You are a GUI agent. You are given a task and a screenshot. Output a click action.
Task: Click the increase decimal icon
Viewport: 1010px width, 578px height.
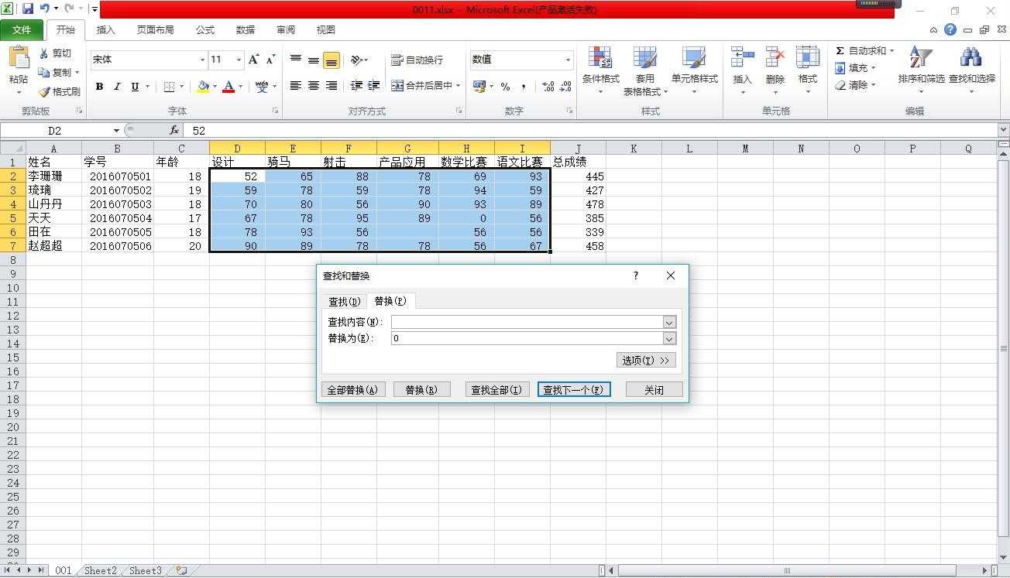pos(548,87)
